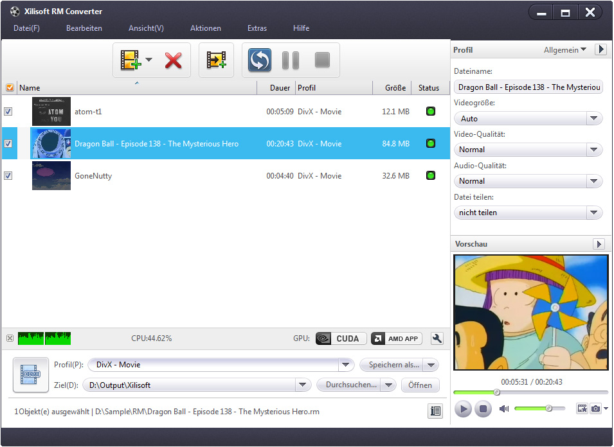Open GPU settings wrench icon
Viewport: 614px width, 447px height.
437,338
